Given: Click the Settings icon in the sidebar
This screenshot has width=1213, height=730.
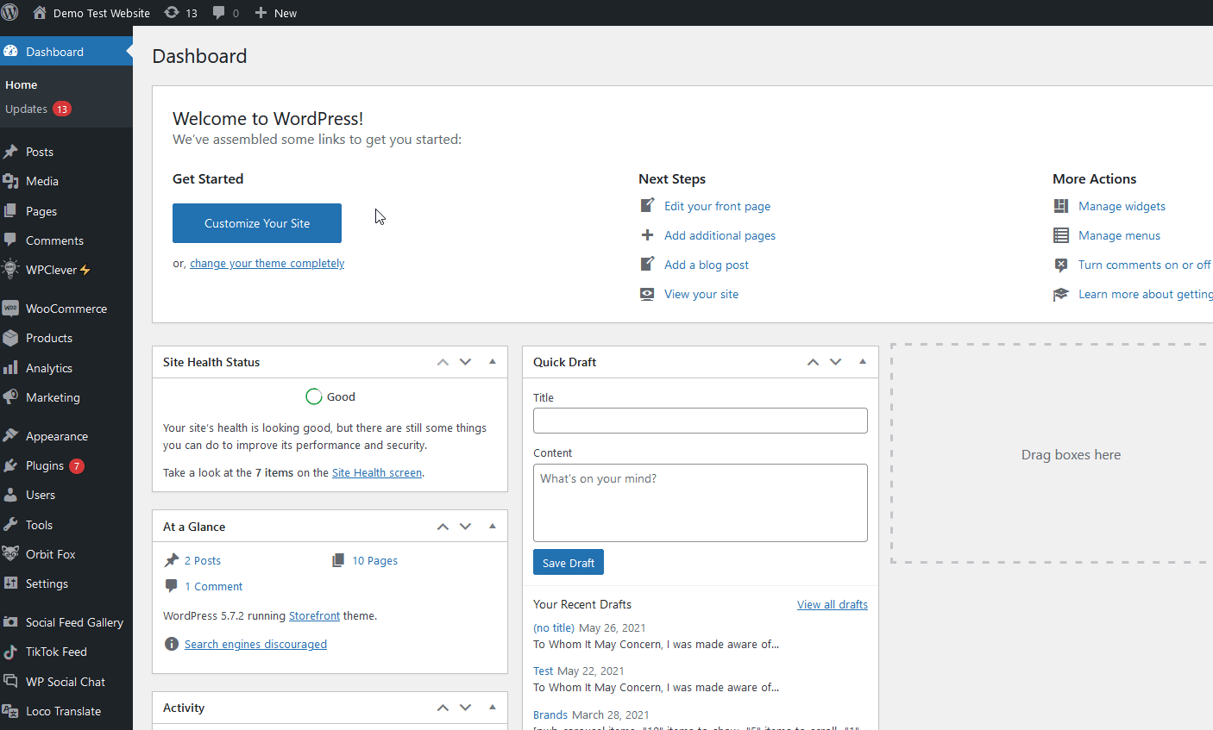Looking at the screenshot, I should [10, 583].
